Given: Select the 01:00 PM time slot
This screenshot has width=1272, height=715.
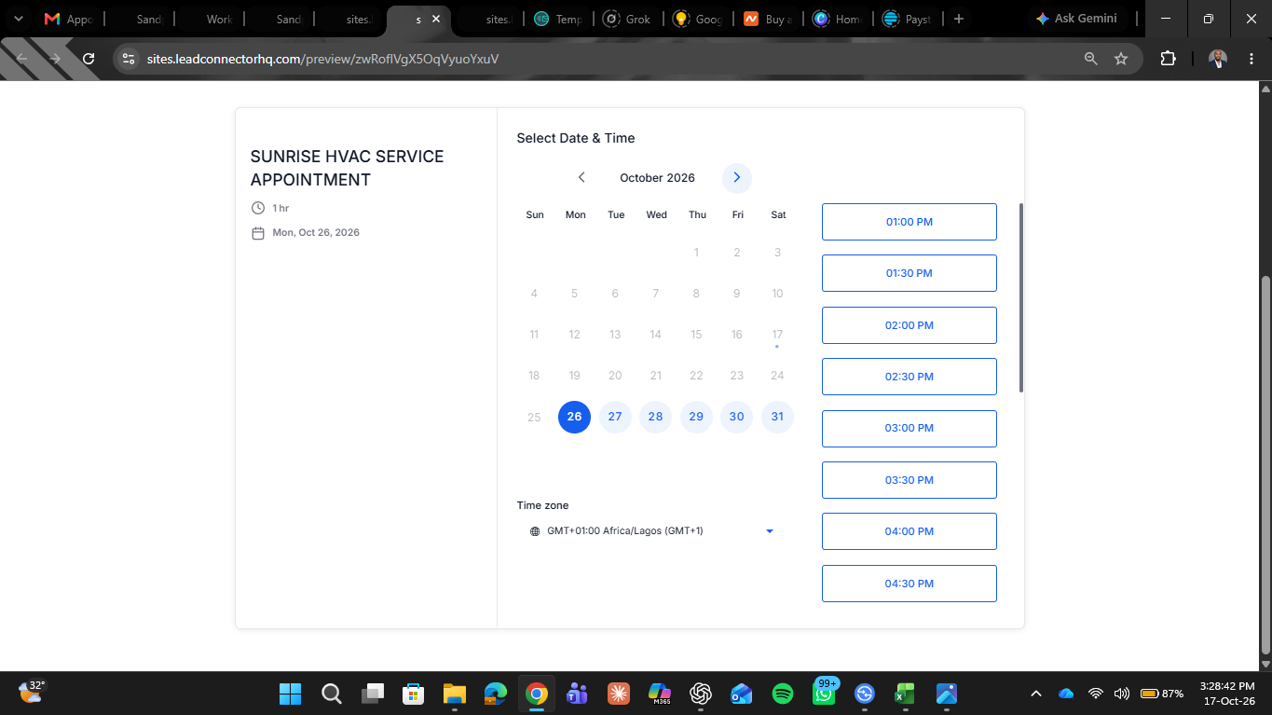Looking at the screenshot, I should [x=909, y=222].
